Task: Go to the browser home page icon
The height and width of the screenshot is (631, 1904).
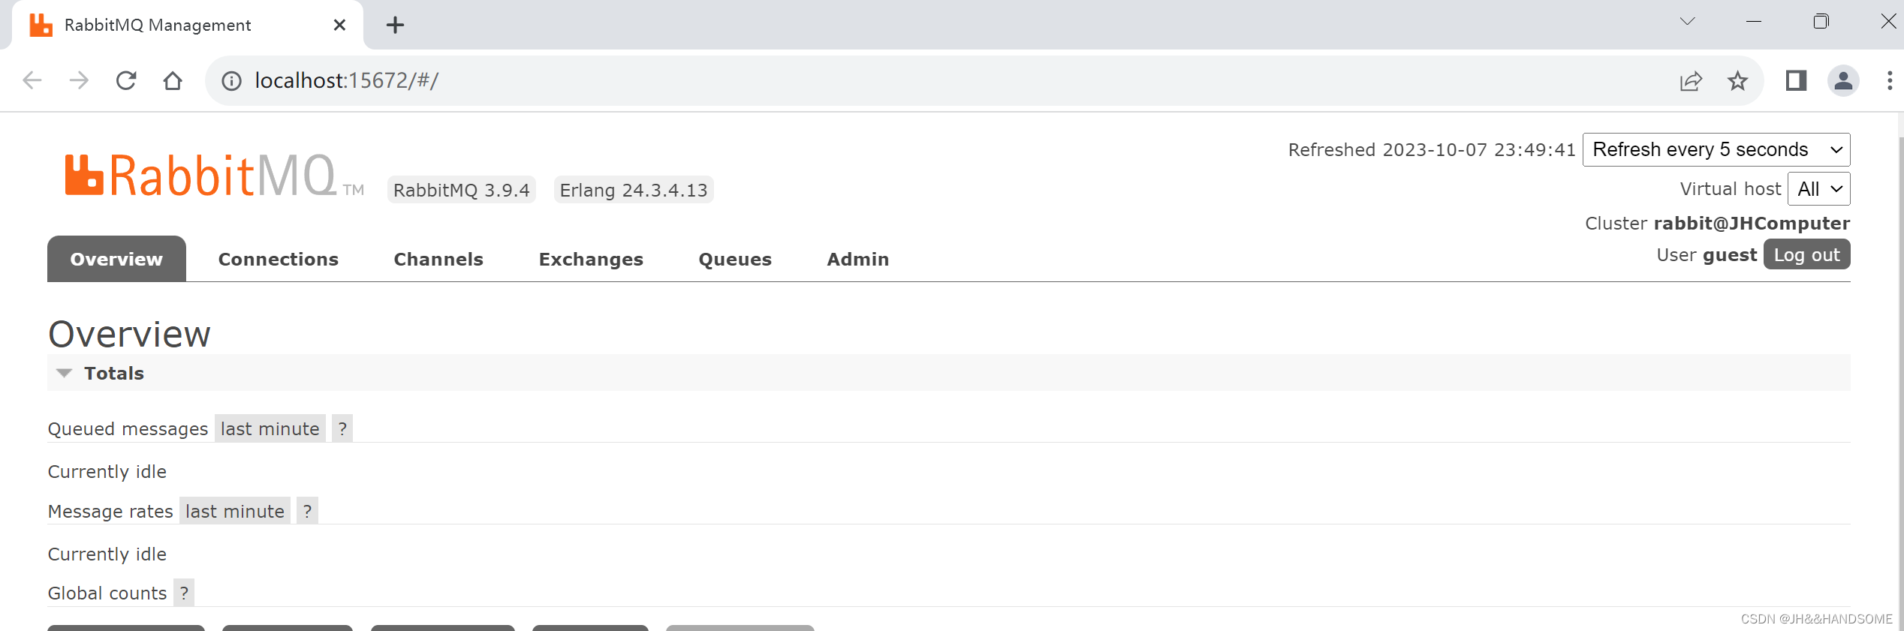Action: [x=173, y=80]
